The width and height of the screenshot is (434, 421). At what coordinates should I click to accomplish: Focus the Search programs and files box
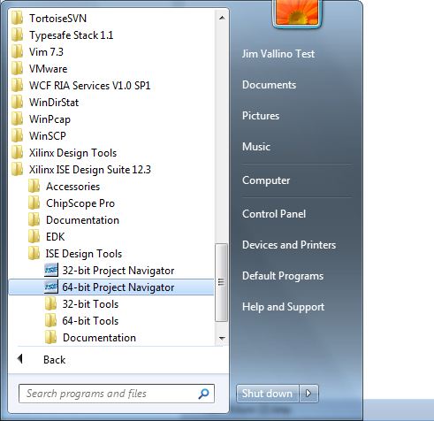[117, 394]
